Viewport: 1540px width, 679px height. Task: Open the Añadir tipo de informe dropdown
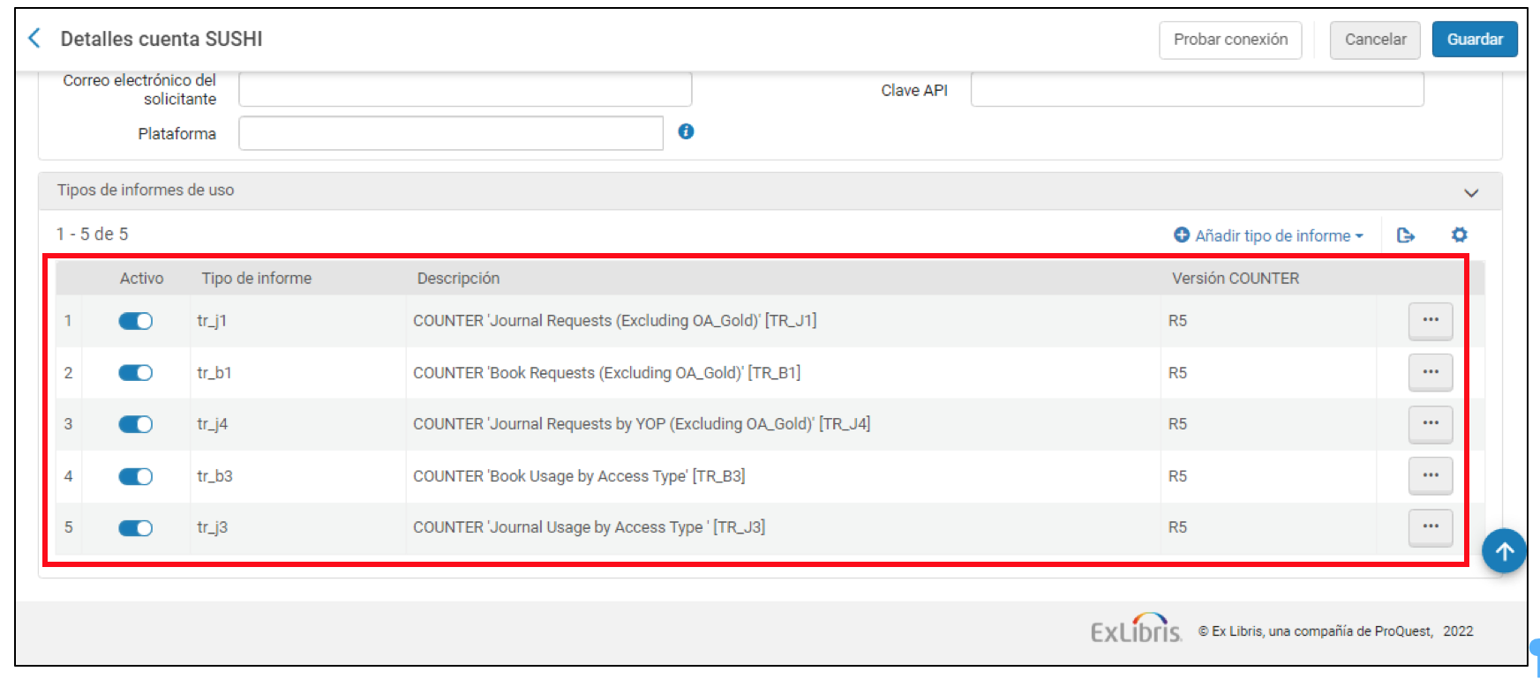tap(1269, 235)
